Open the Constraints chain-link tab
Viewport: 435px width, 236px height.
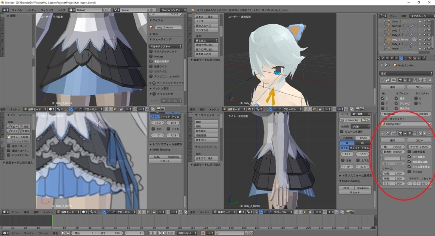[x=396, y=58]
